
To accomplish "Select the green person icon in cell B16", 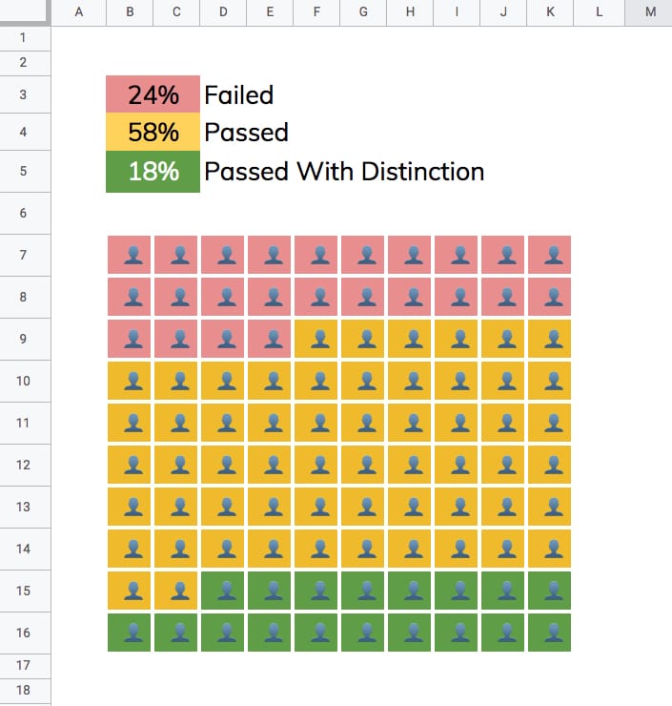I will tap(130, 633).
